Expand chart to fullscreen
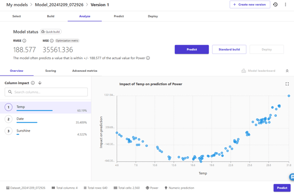The image size is (294, 194). 287,84
